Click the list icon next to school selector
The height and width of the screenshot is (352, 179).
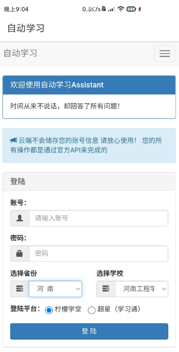pos(106,289)
